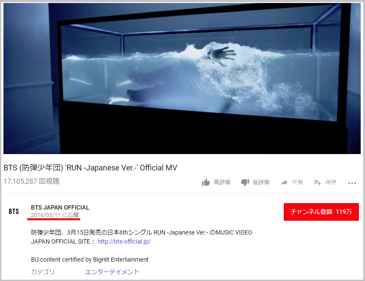The height and width of the screenshot is (281, 365).
Task: Open the http://bts-official.jp/ link
Action: 124,241
